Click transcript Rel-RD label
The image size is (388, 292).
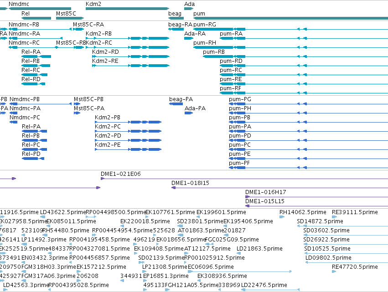coord(31,79)
